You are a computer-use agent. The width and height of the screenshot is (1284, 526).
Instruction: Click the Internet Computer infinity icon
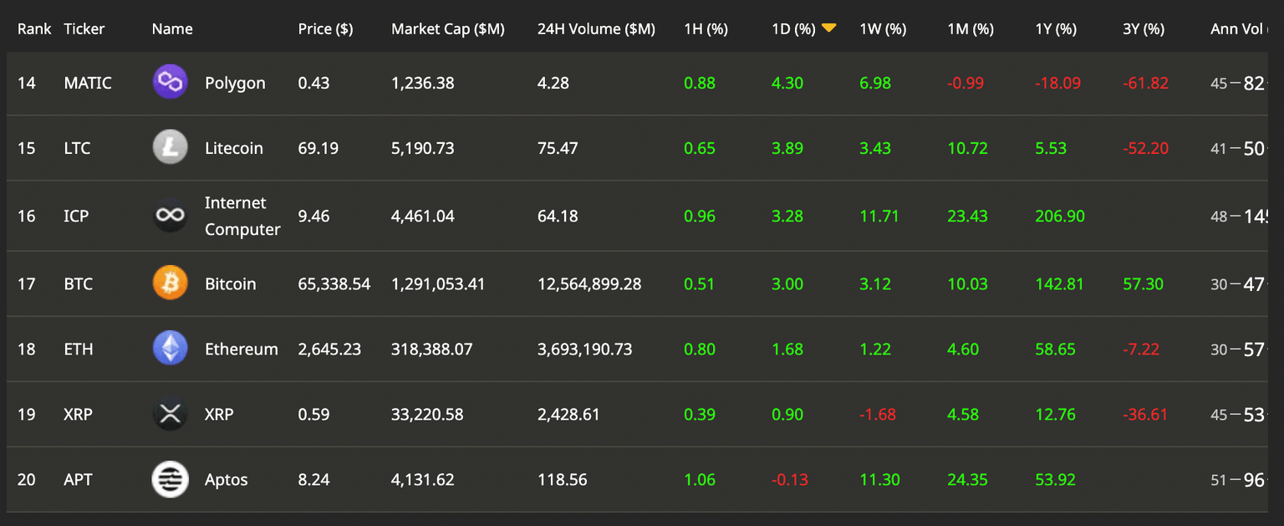(x=170, y=216)
